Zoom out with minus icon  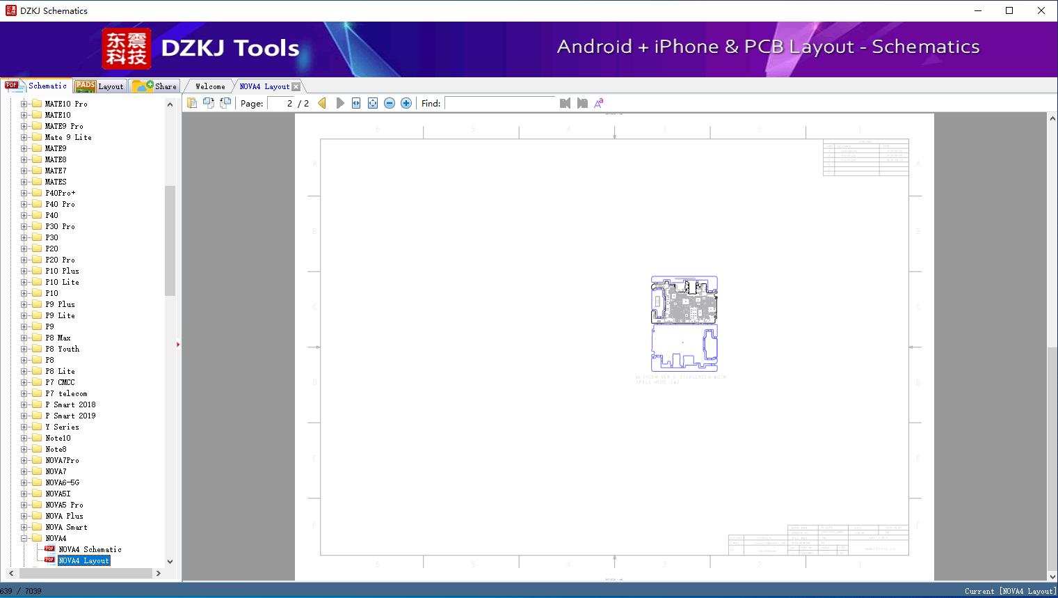390,103
